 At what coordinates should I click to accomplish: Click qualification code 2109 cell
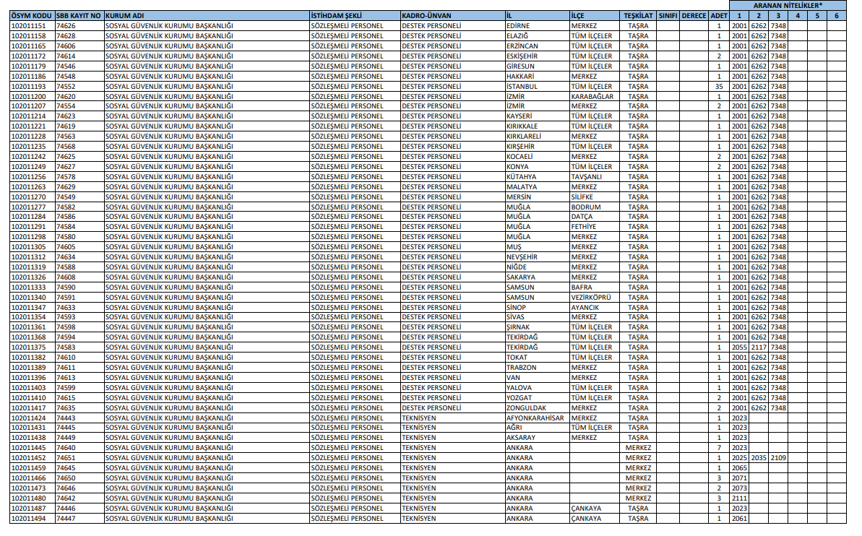pyautogui.click(x=779, y=458)
